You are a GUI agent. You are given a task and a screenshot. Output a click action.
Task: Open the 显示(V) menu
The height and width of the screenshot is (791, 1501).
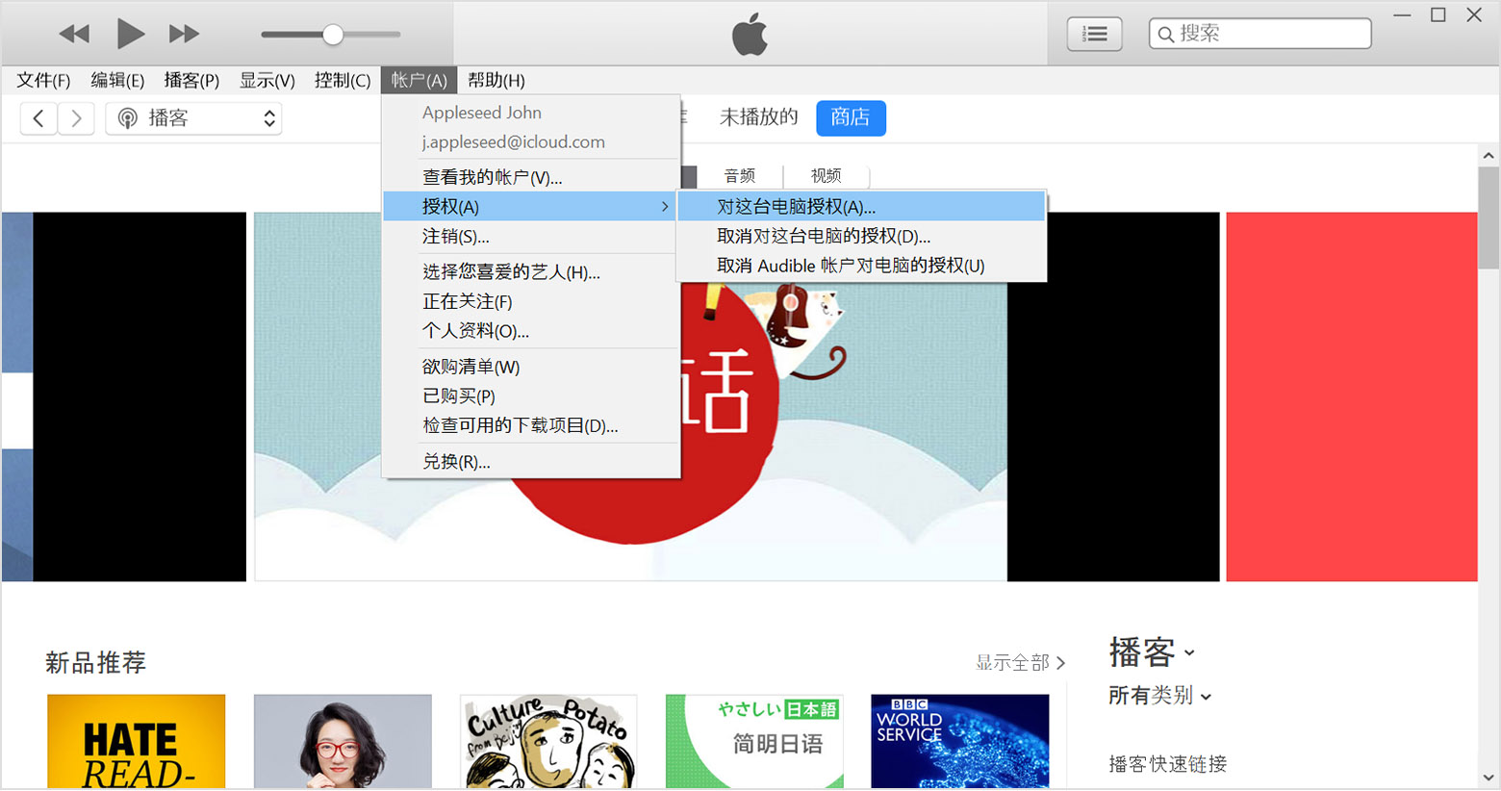point(267,80)
